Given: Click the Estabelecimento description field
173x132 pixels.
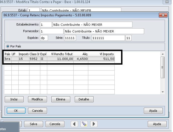Looking at the screenshot, I should click(x=92, y=25).
